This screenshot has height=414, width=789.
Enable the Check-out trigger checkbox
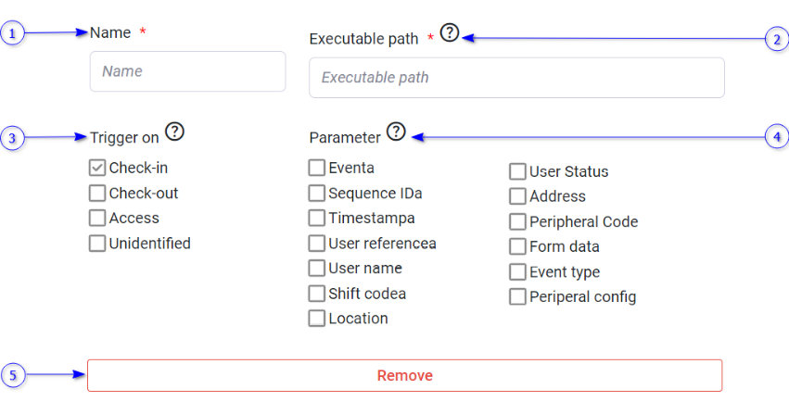(97, 194)
